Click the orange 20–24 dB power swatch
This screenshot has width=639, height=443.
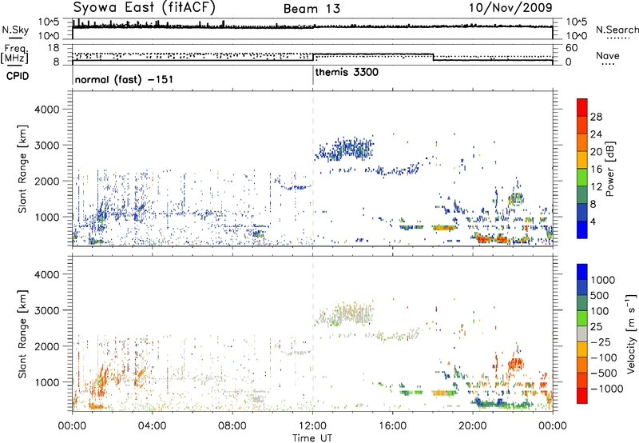coord(582,142)
